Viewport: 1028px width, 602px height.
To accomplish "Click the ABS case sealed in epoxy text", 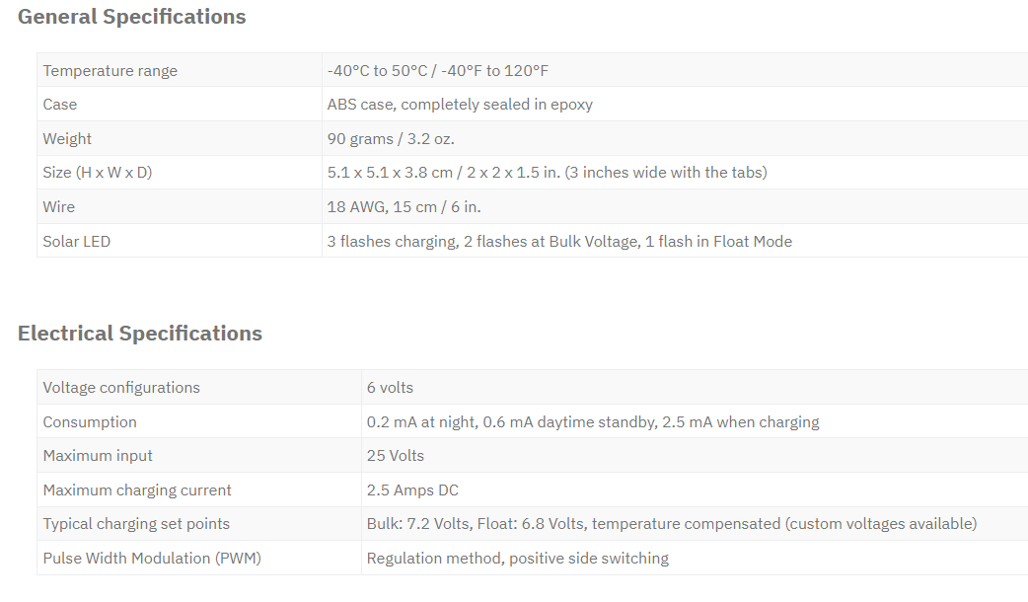I will (461, 105).
